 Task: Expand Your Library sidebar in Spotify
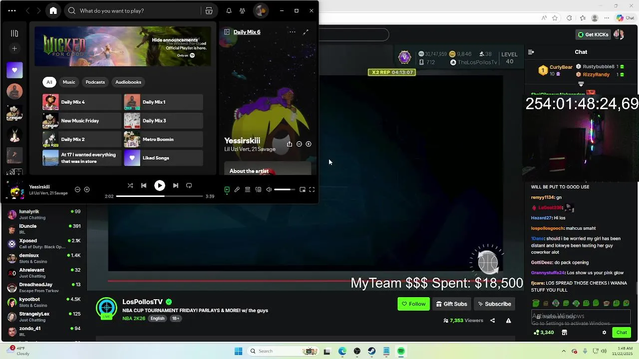pyautogui.click(x=14, y=33)
